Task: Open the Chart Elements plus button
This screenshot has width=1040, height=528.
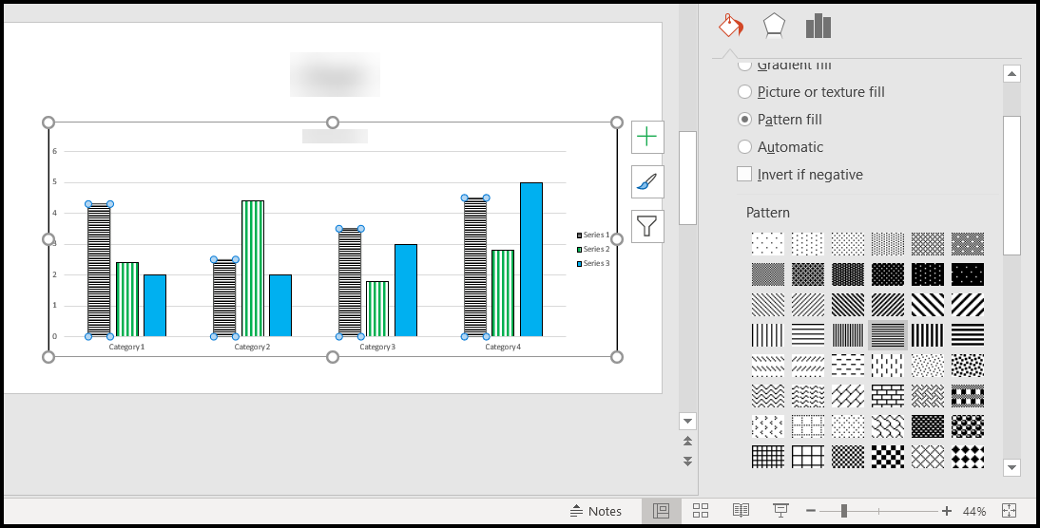Action: [x=646, y=137]
